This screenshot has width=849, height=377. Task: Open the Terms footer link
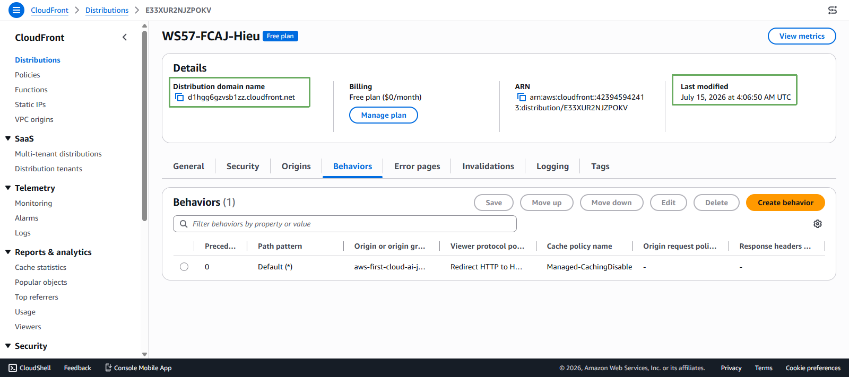click(x=764, y=368)
